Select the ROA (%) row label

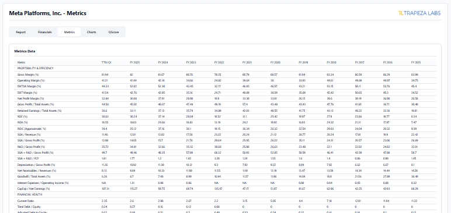22,122
